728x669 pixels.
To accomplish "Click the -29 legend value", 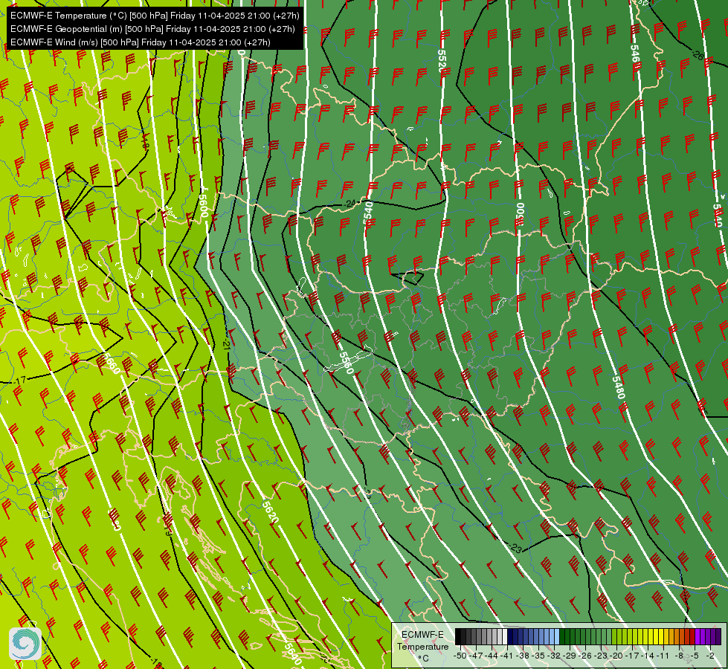I will point(570,656).
